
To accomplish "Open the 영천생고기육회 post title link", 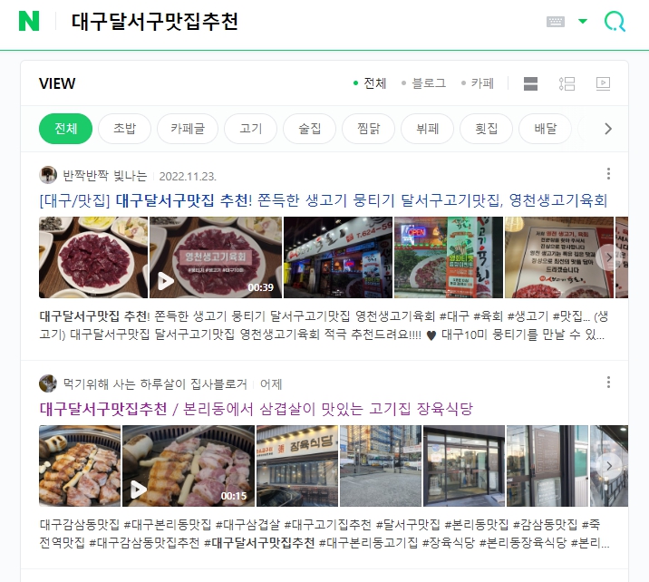I will pyautogui.click(x=324, y=200).
